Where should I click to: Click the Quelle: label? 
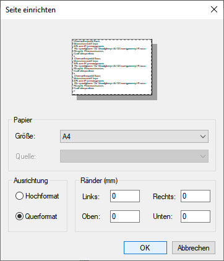tap(25, 156)
